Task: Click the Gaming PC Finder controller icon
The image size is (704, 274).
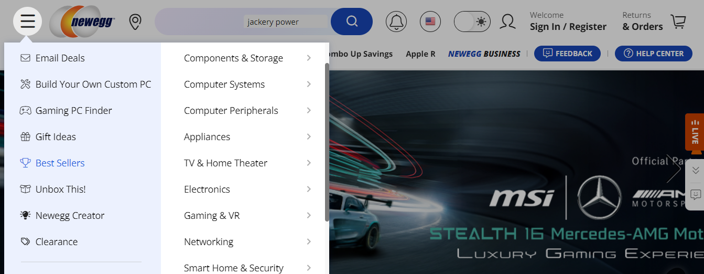Action: pyautogui.click(x=25, y=110)
